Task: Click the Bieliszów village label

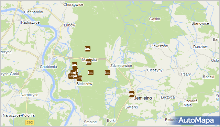Action: click(x=84, y=84)
